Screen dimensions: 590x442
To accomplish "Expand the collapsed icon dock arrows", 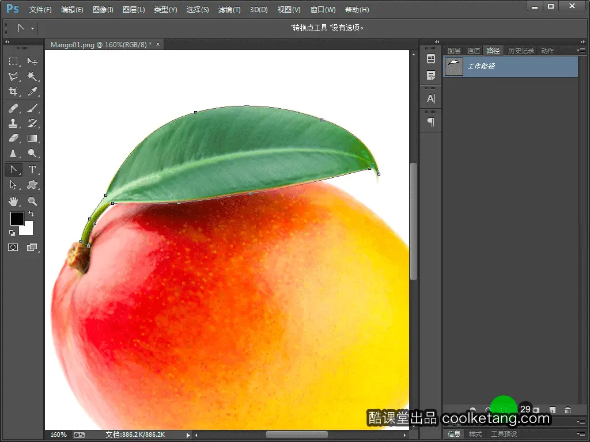I will tap(437, 41).
